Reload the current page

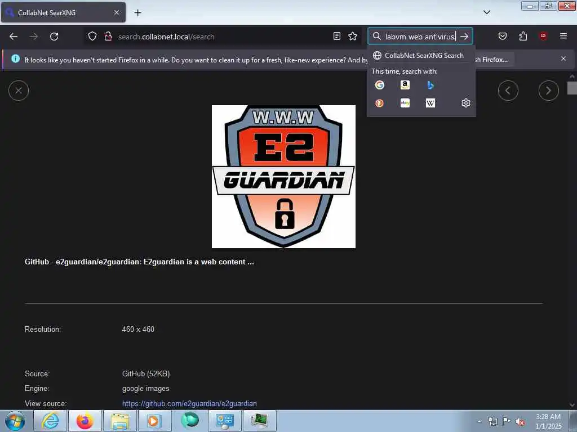54,37
